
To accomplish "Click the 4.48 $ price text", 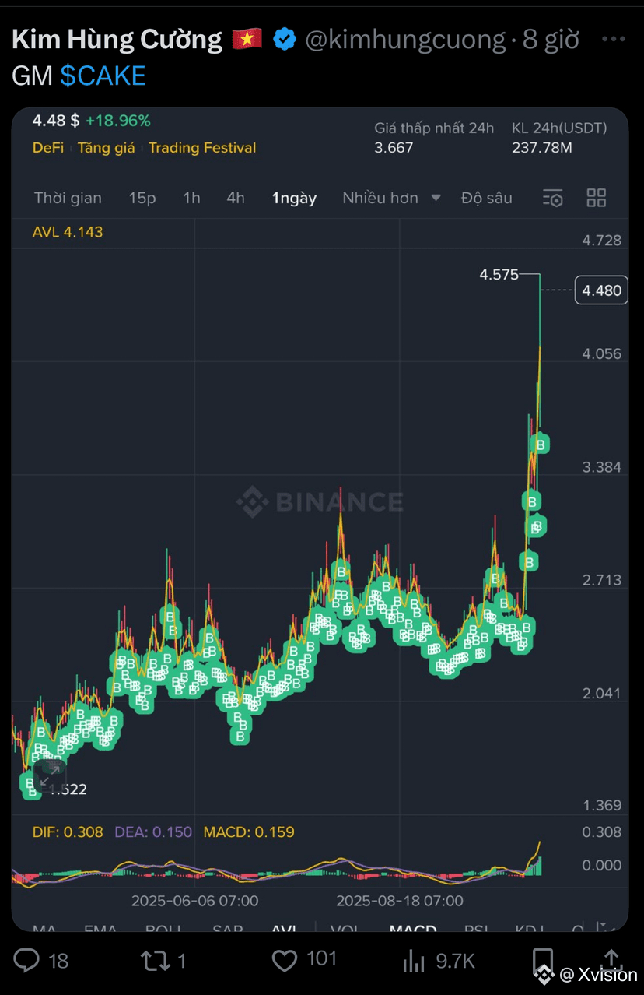I will [x=56, y=121].
